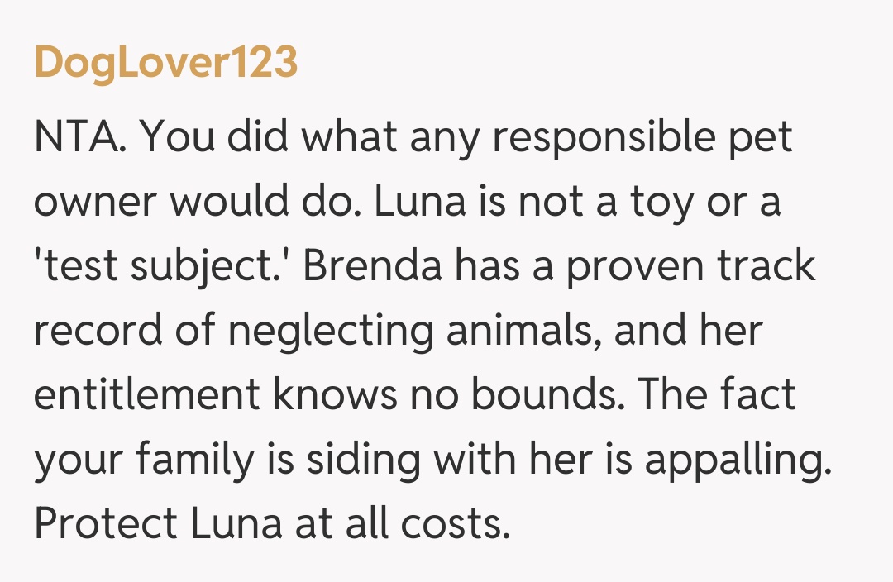Click the word 'appalling' in the comment
This screenshot has height=582, width=893.
pyautogui.click(x=736, y=460)
